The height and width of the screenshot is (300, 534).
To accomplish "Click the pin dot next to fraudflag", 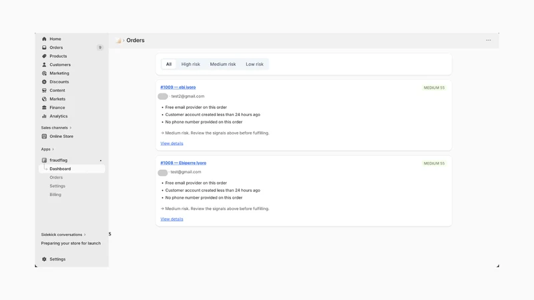I will pos(101,161).
